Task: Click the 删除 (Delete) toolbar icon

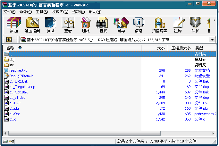Action: (86, 25)
